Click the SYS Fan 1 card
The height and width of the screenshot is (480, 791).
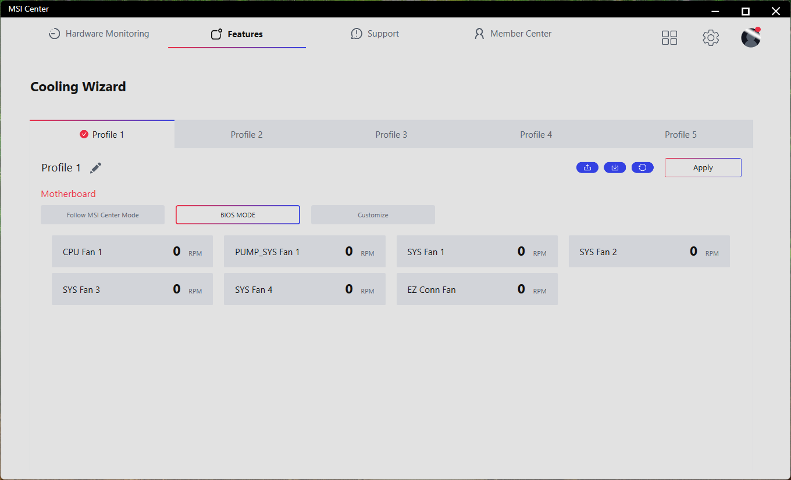pos(477,252)
